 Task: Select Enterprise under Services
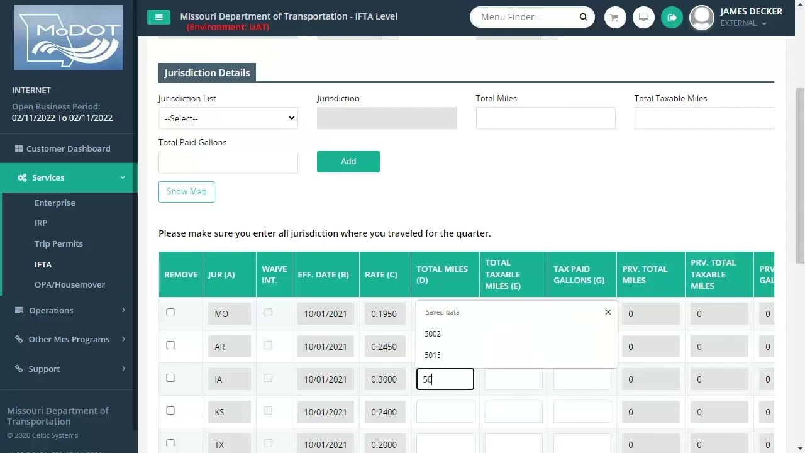point(55,203)
